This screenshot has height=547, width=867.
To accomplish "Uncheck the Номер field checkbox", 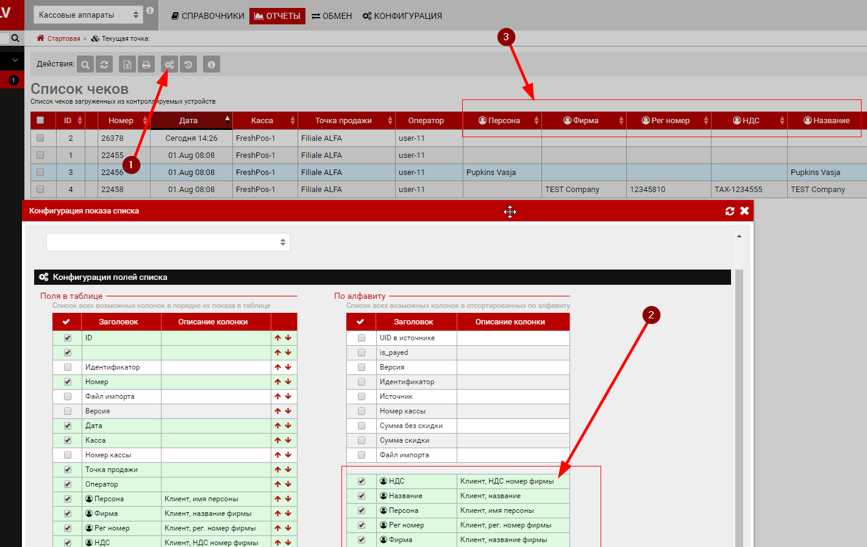I will 68,382.
